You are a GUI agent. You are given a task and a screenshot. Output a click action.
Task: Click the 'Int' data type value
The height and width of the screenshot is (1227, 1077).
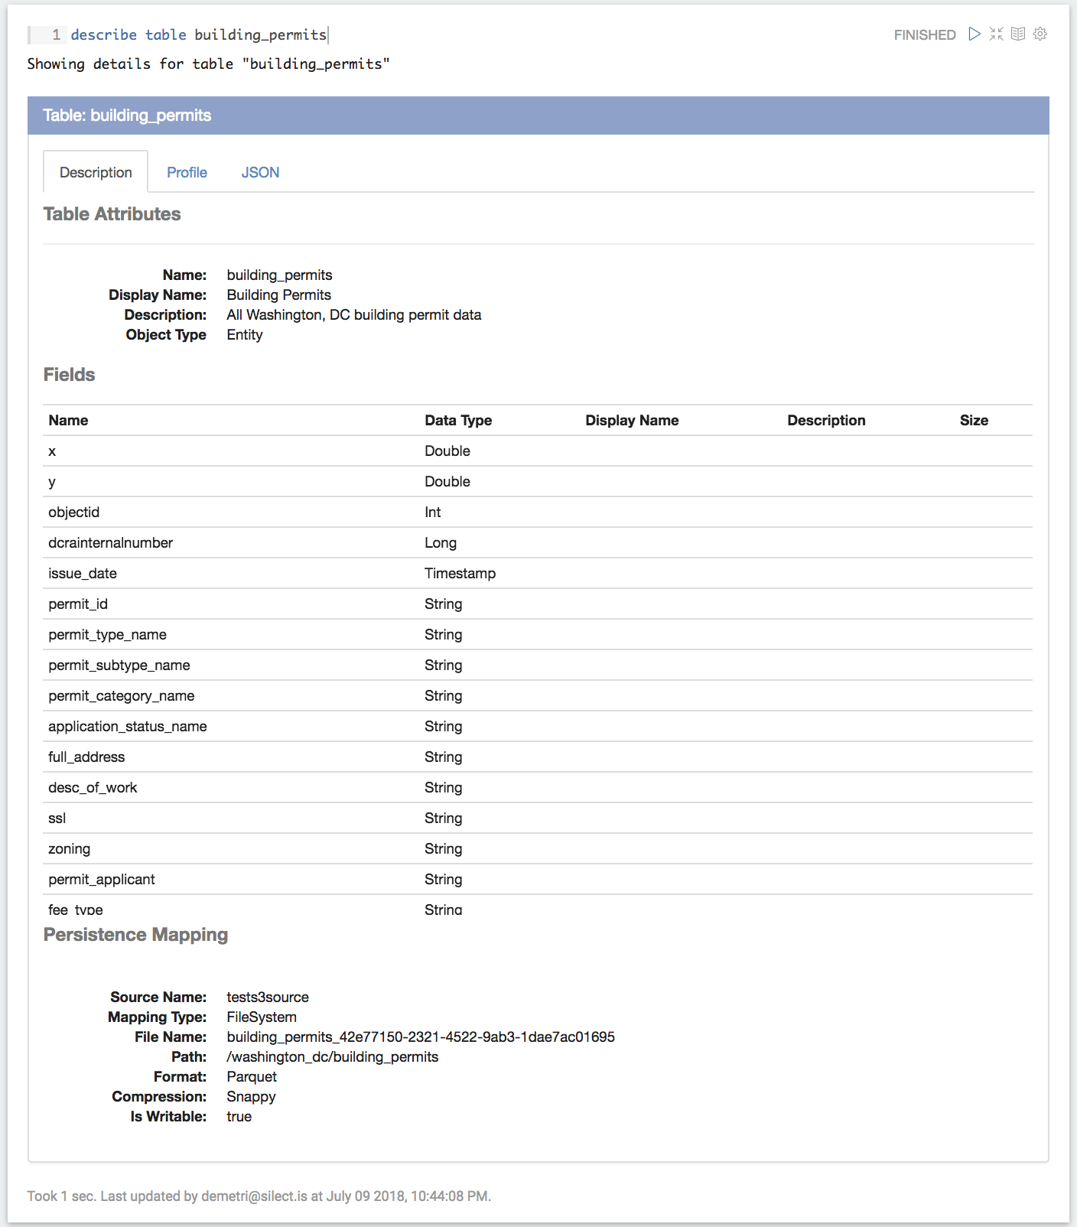433,512
